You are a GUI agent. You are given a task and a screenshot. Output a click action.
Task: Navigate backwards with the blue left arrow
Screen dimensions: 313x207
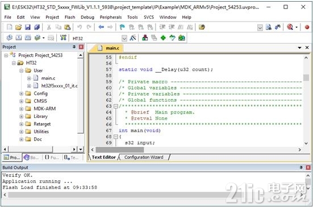(x=101, y=27)
